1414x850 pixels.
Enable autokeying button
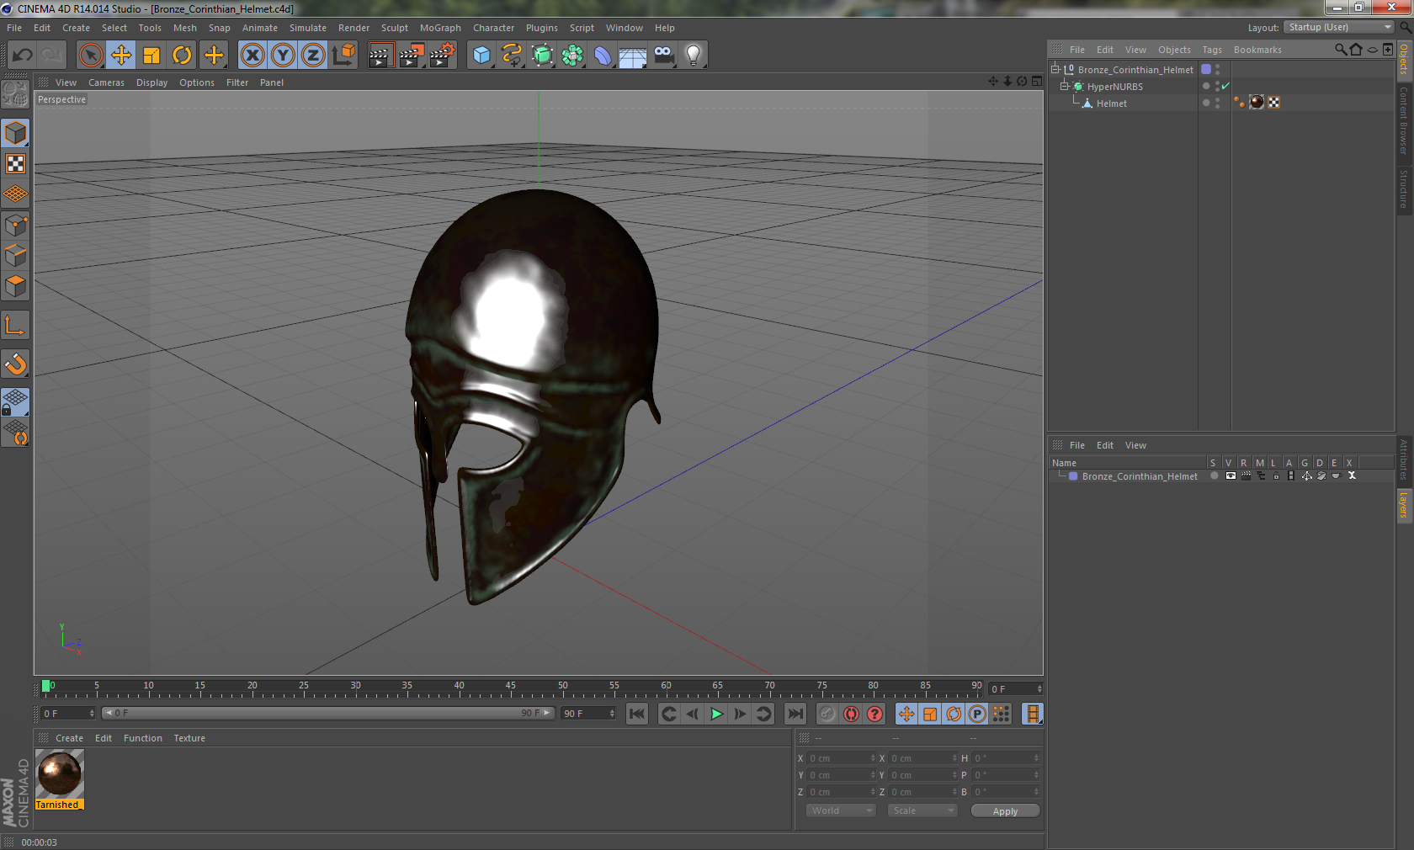[851, 714]
